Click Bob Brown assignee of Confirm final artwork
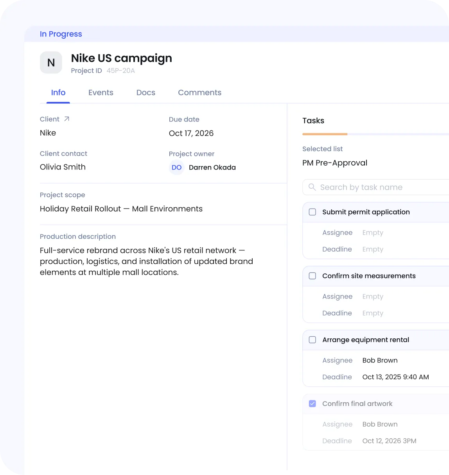449x475 pixels. pos(380,424)
